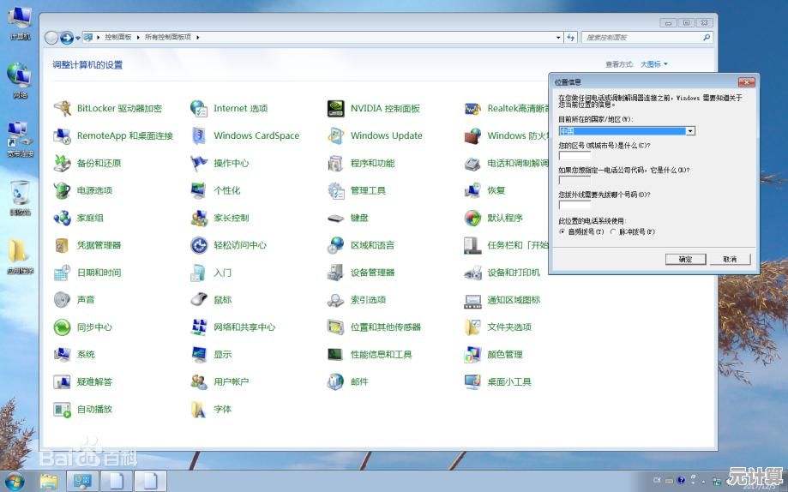The width and height of the screenshot is (788, 492).
Task: Select the 脉冲拨号 radio button
Action: pyautogui.click(x=612, y=231)
